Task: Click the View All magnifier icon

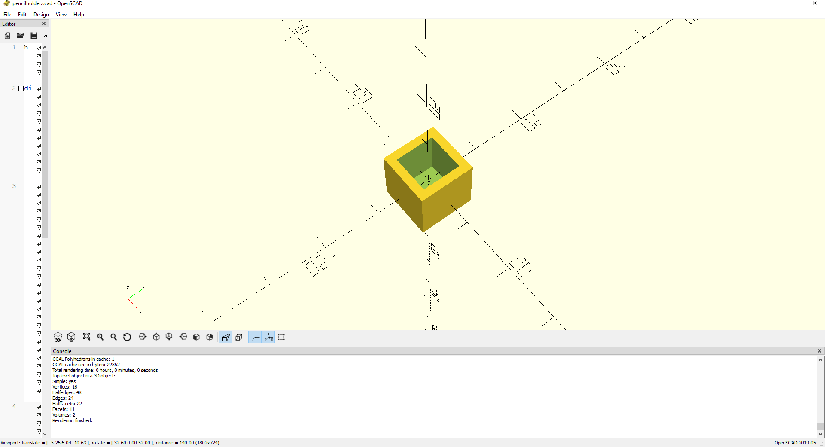Action: (x=87, y=337)
